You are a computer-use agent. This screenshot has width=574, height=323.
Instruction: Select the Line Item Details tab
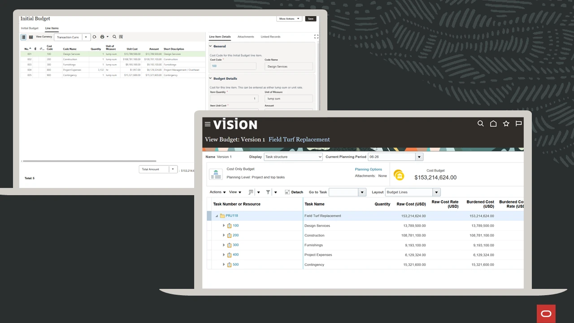pos(220,37)
